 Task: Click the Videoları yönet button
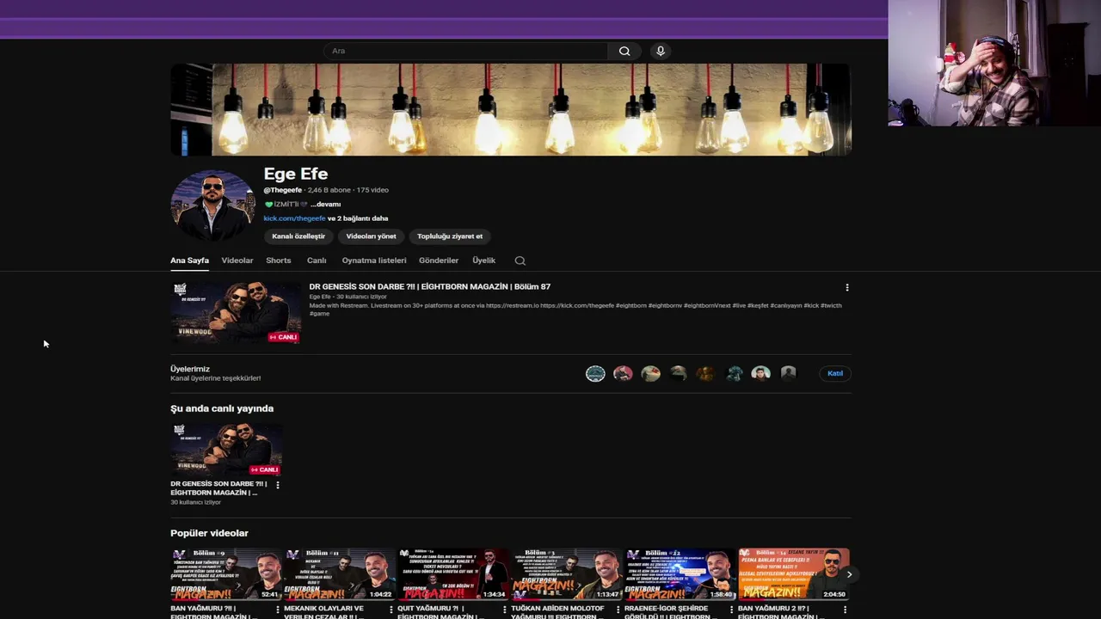[371, 236]
